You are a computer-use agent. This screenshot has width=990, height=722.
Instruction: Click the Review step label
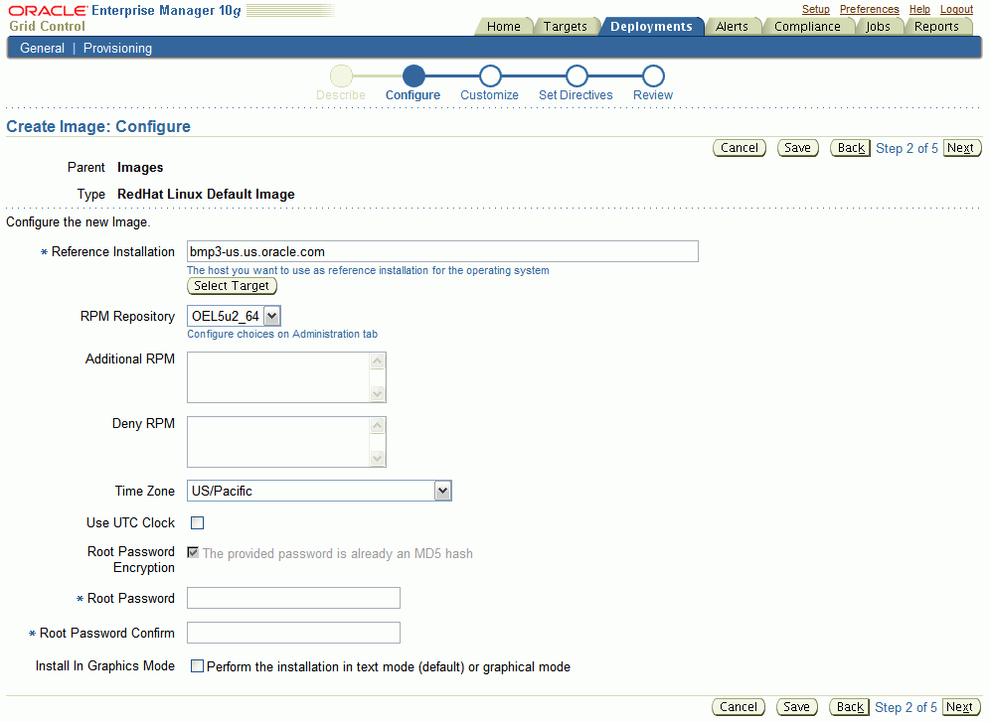click(653, 95)
